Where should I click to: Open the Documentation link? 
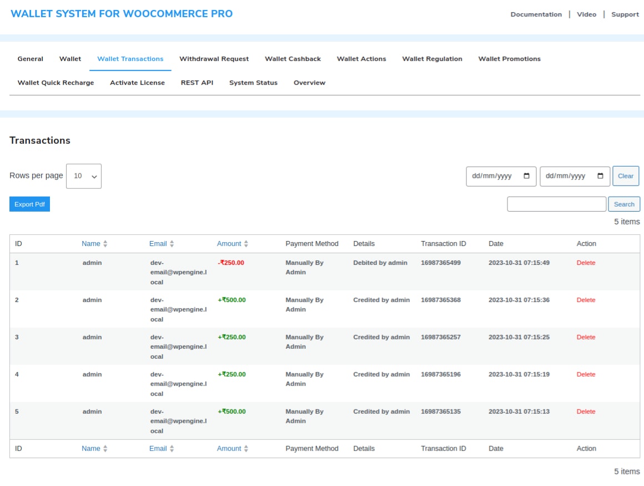tap(536, 14)
